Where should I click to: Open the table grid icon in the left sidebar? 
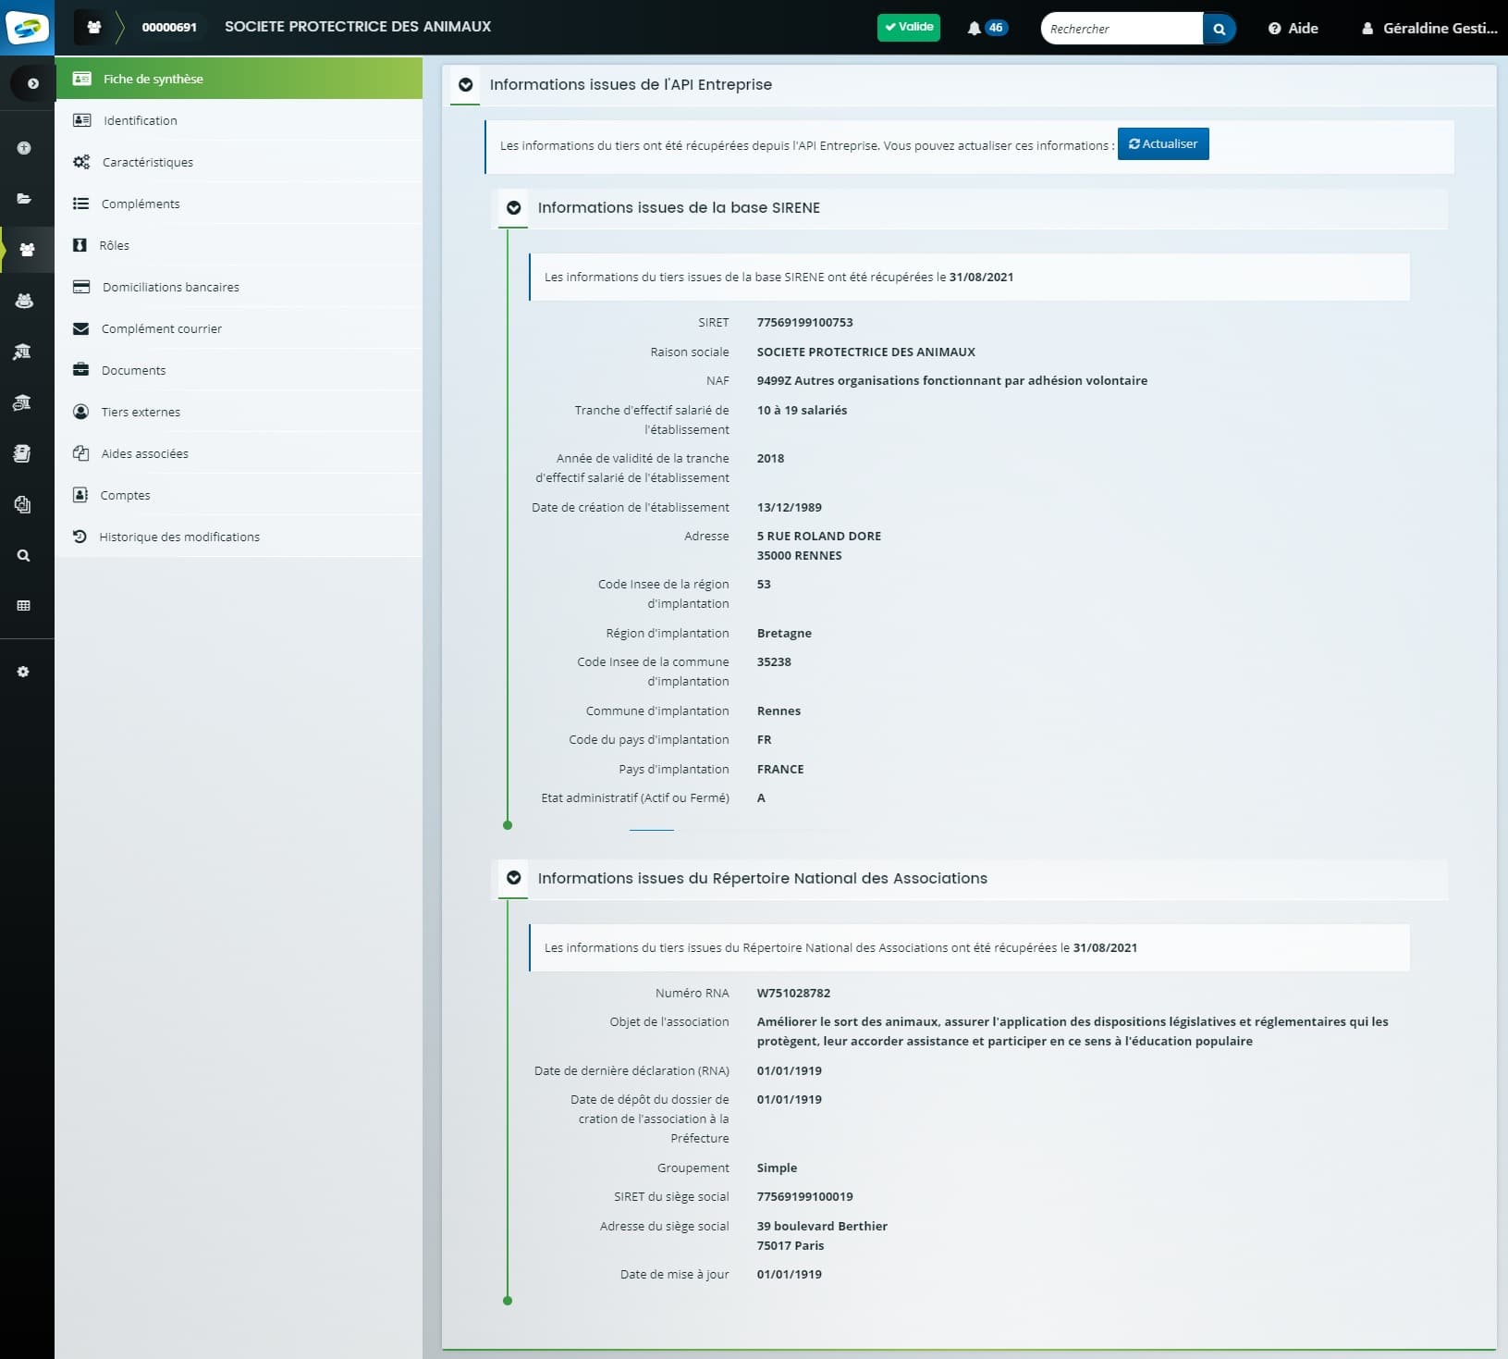(24, 605)
